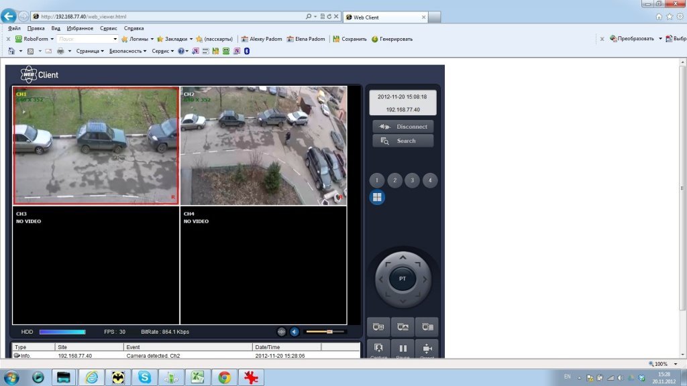Toggle the audio speaker icon
Screen dimensions: 687x386
(295, 332)
